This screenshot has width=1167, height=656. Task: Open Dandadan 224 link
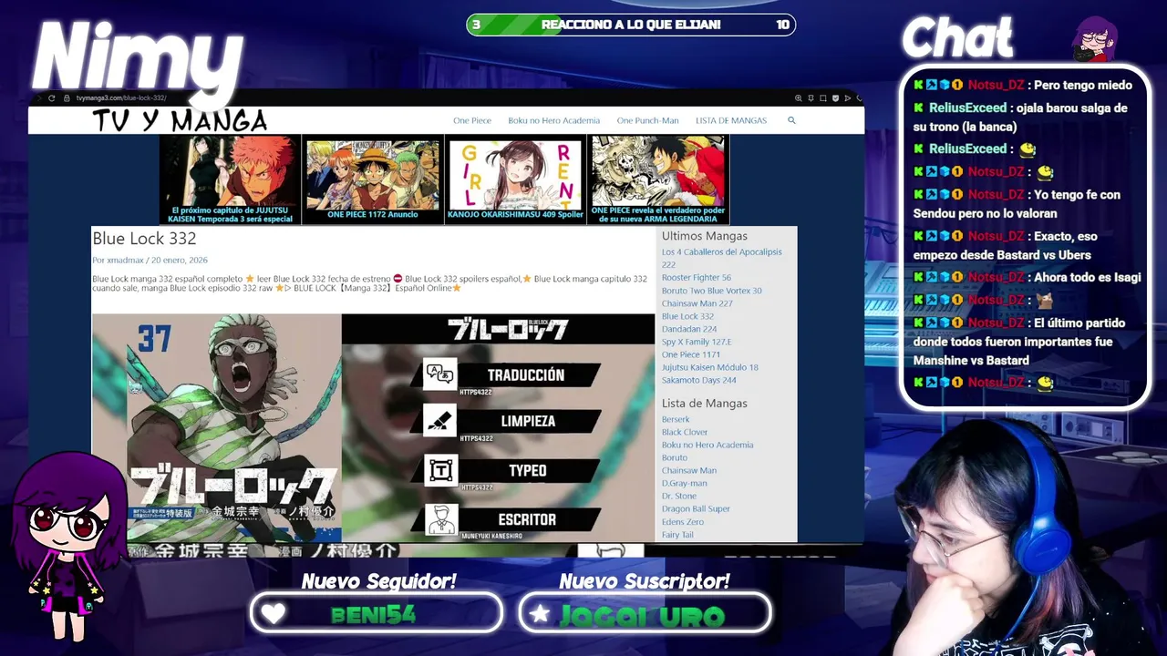[x=689, y=329]
